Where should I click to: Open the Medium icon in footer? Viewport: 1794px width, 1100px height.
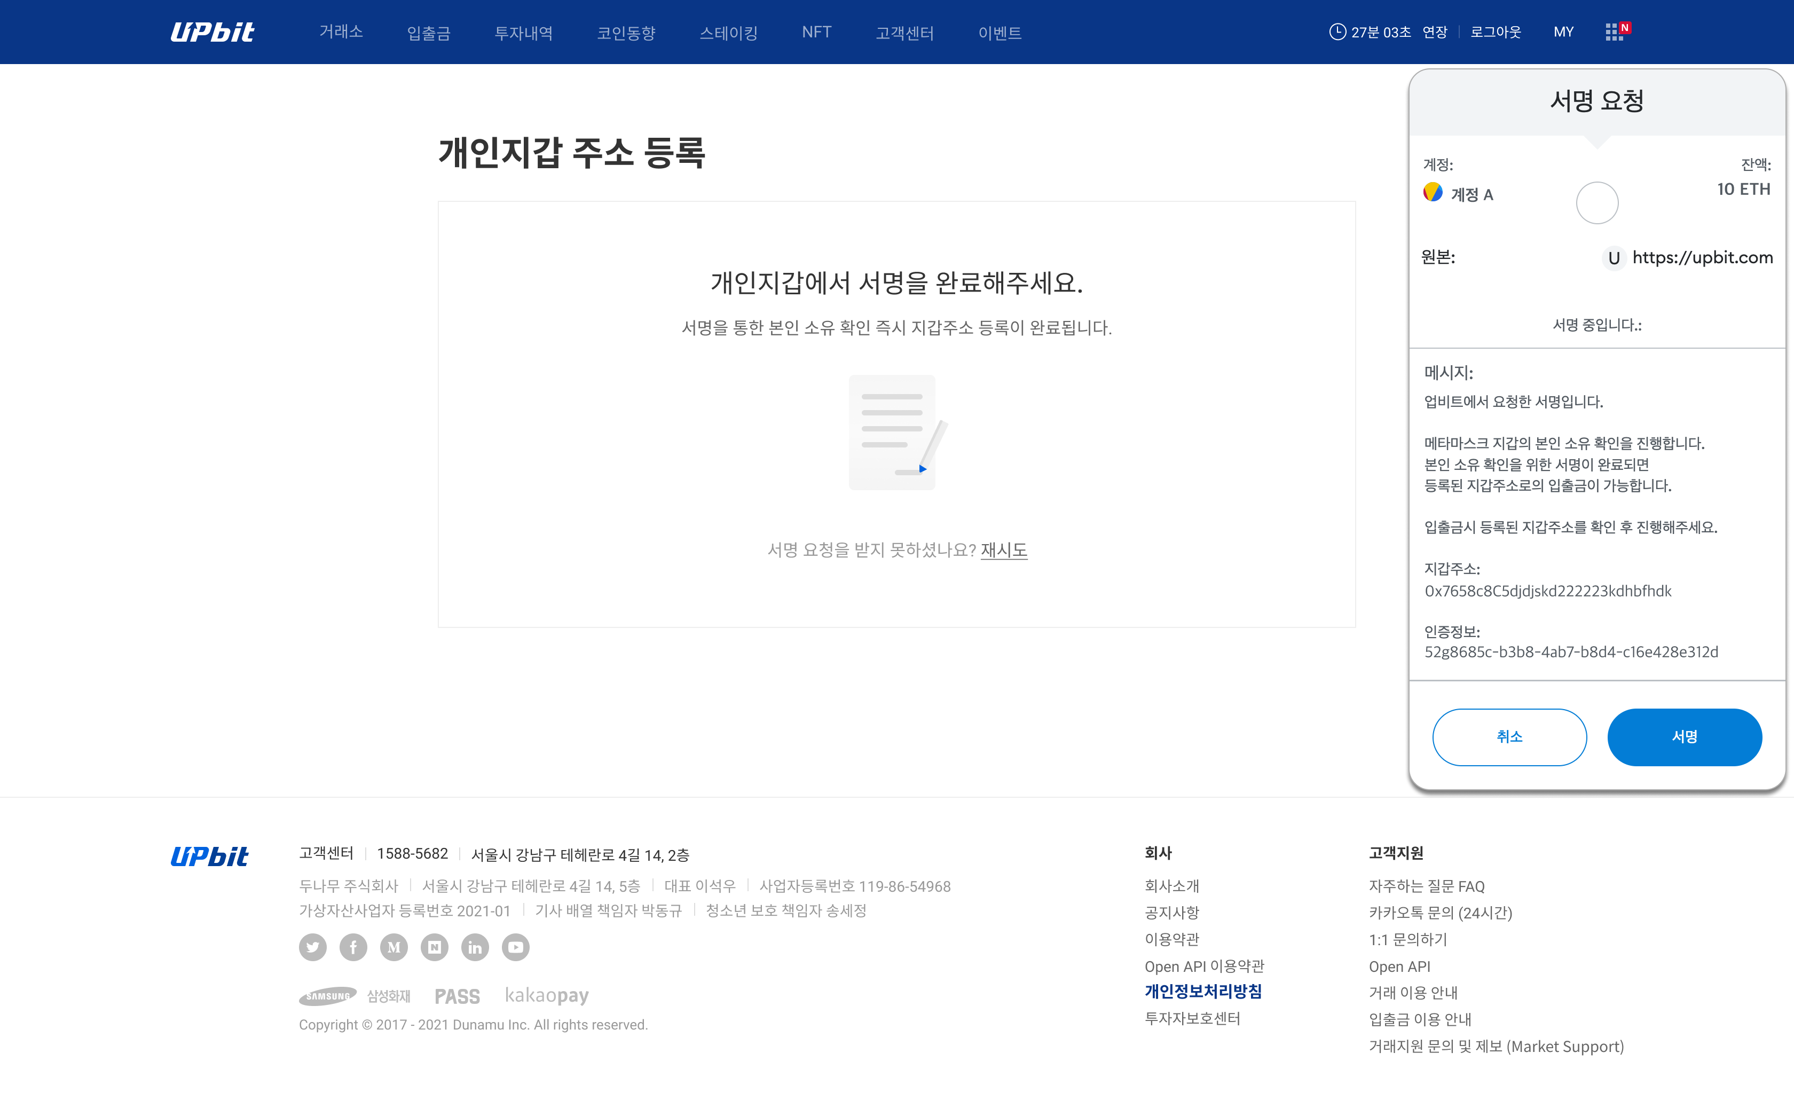pos(394,947)
